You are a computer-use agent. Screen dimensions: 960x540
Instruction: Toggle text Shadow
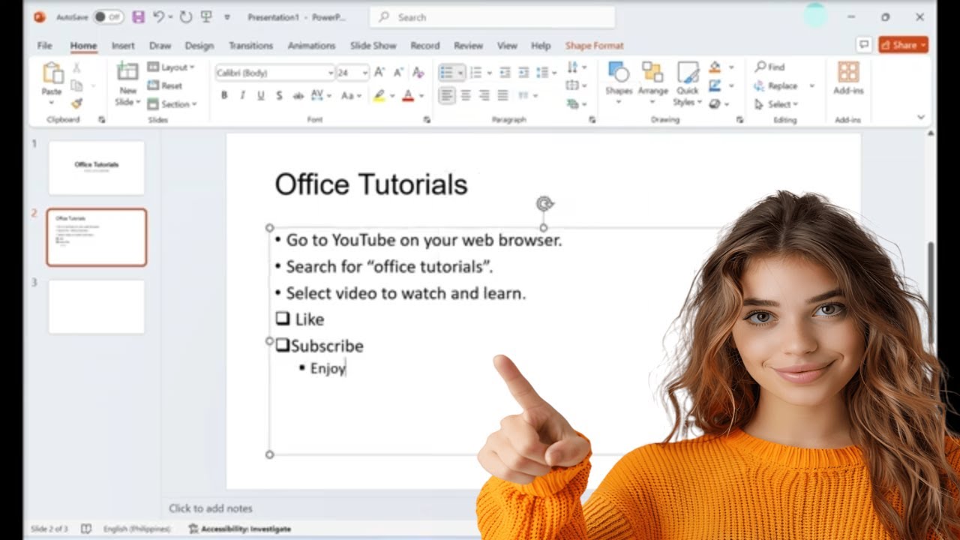pos(279,95)
